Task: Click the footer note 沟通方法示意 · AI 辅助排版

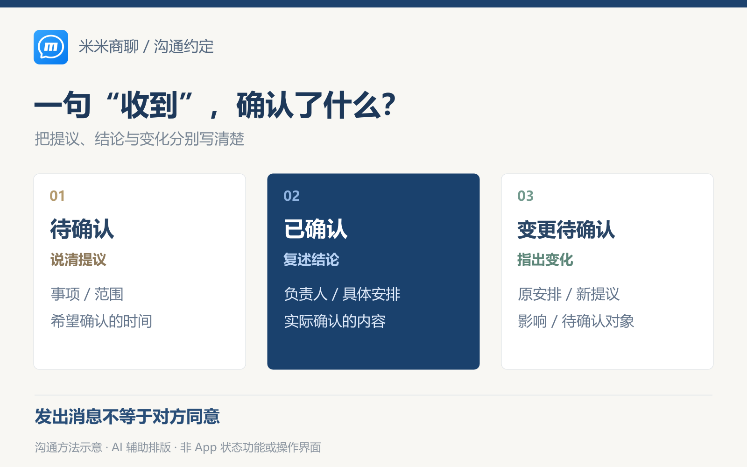Action: [x=103, y=447]
